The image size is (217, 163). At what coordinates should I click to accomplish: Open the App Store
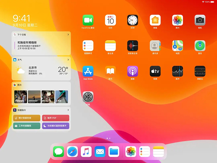point(88,71)
